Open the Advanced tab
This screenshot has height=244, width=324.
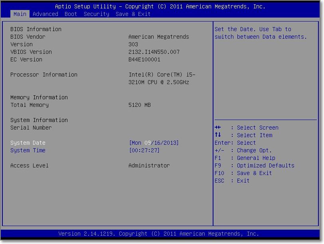[45, 14]
